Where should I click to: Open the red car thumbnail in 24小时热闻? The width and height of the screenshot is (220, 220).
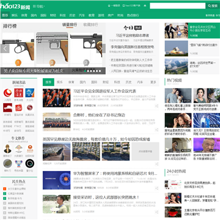tap(173, 212)
